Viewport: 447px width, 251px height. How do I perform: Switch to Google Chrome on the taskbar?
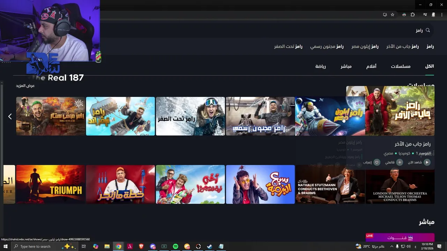coord(119,246)
